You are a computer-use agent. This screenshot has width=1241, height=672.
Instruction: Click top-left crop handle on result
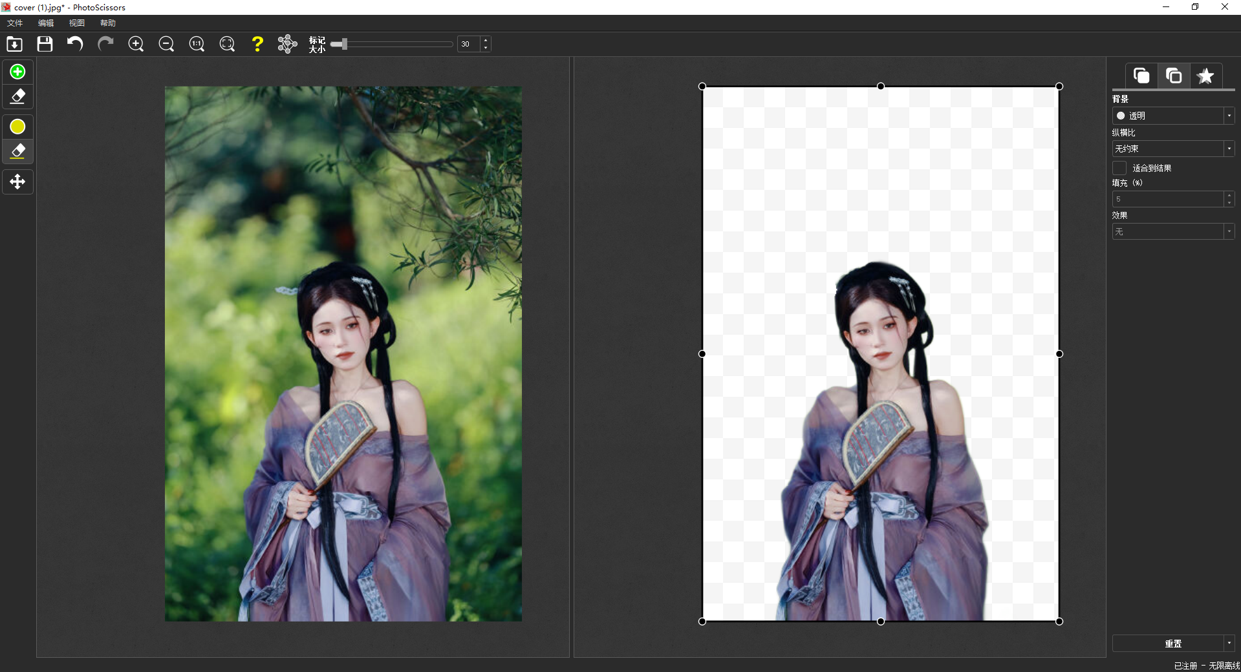702,86
